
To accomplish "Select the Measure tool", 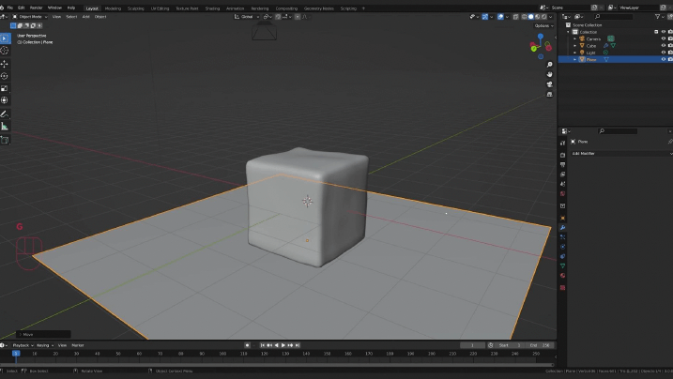I will 5,126.
